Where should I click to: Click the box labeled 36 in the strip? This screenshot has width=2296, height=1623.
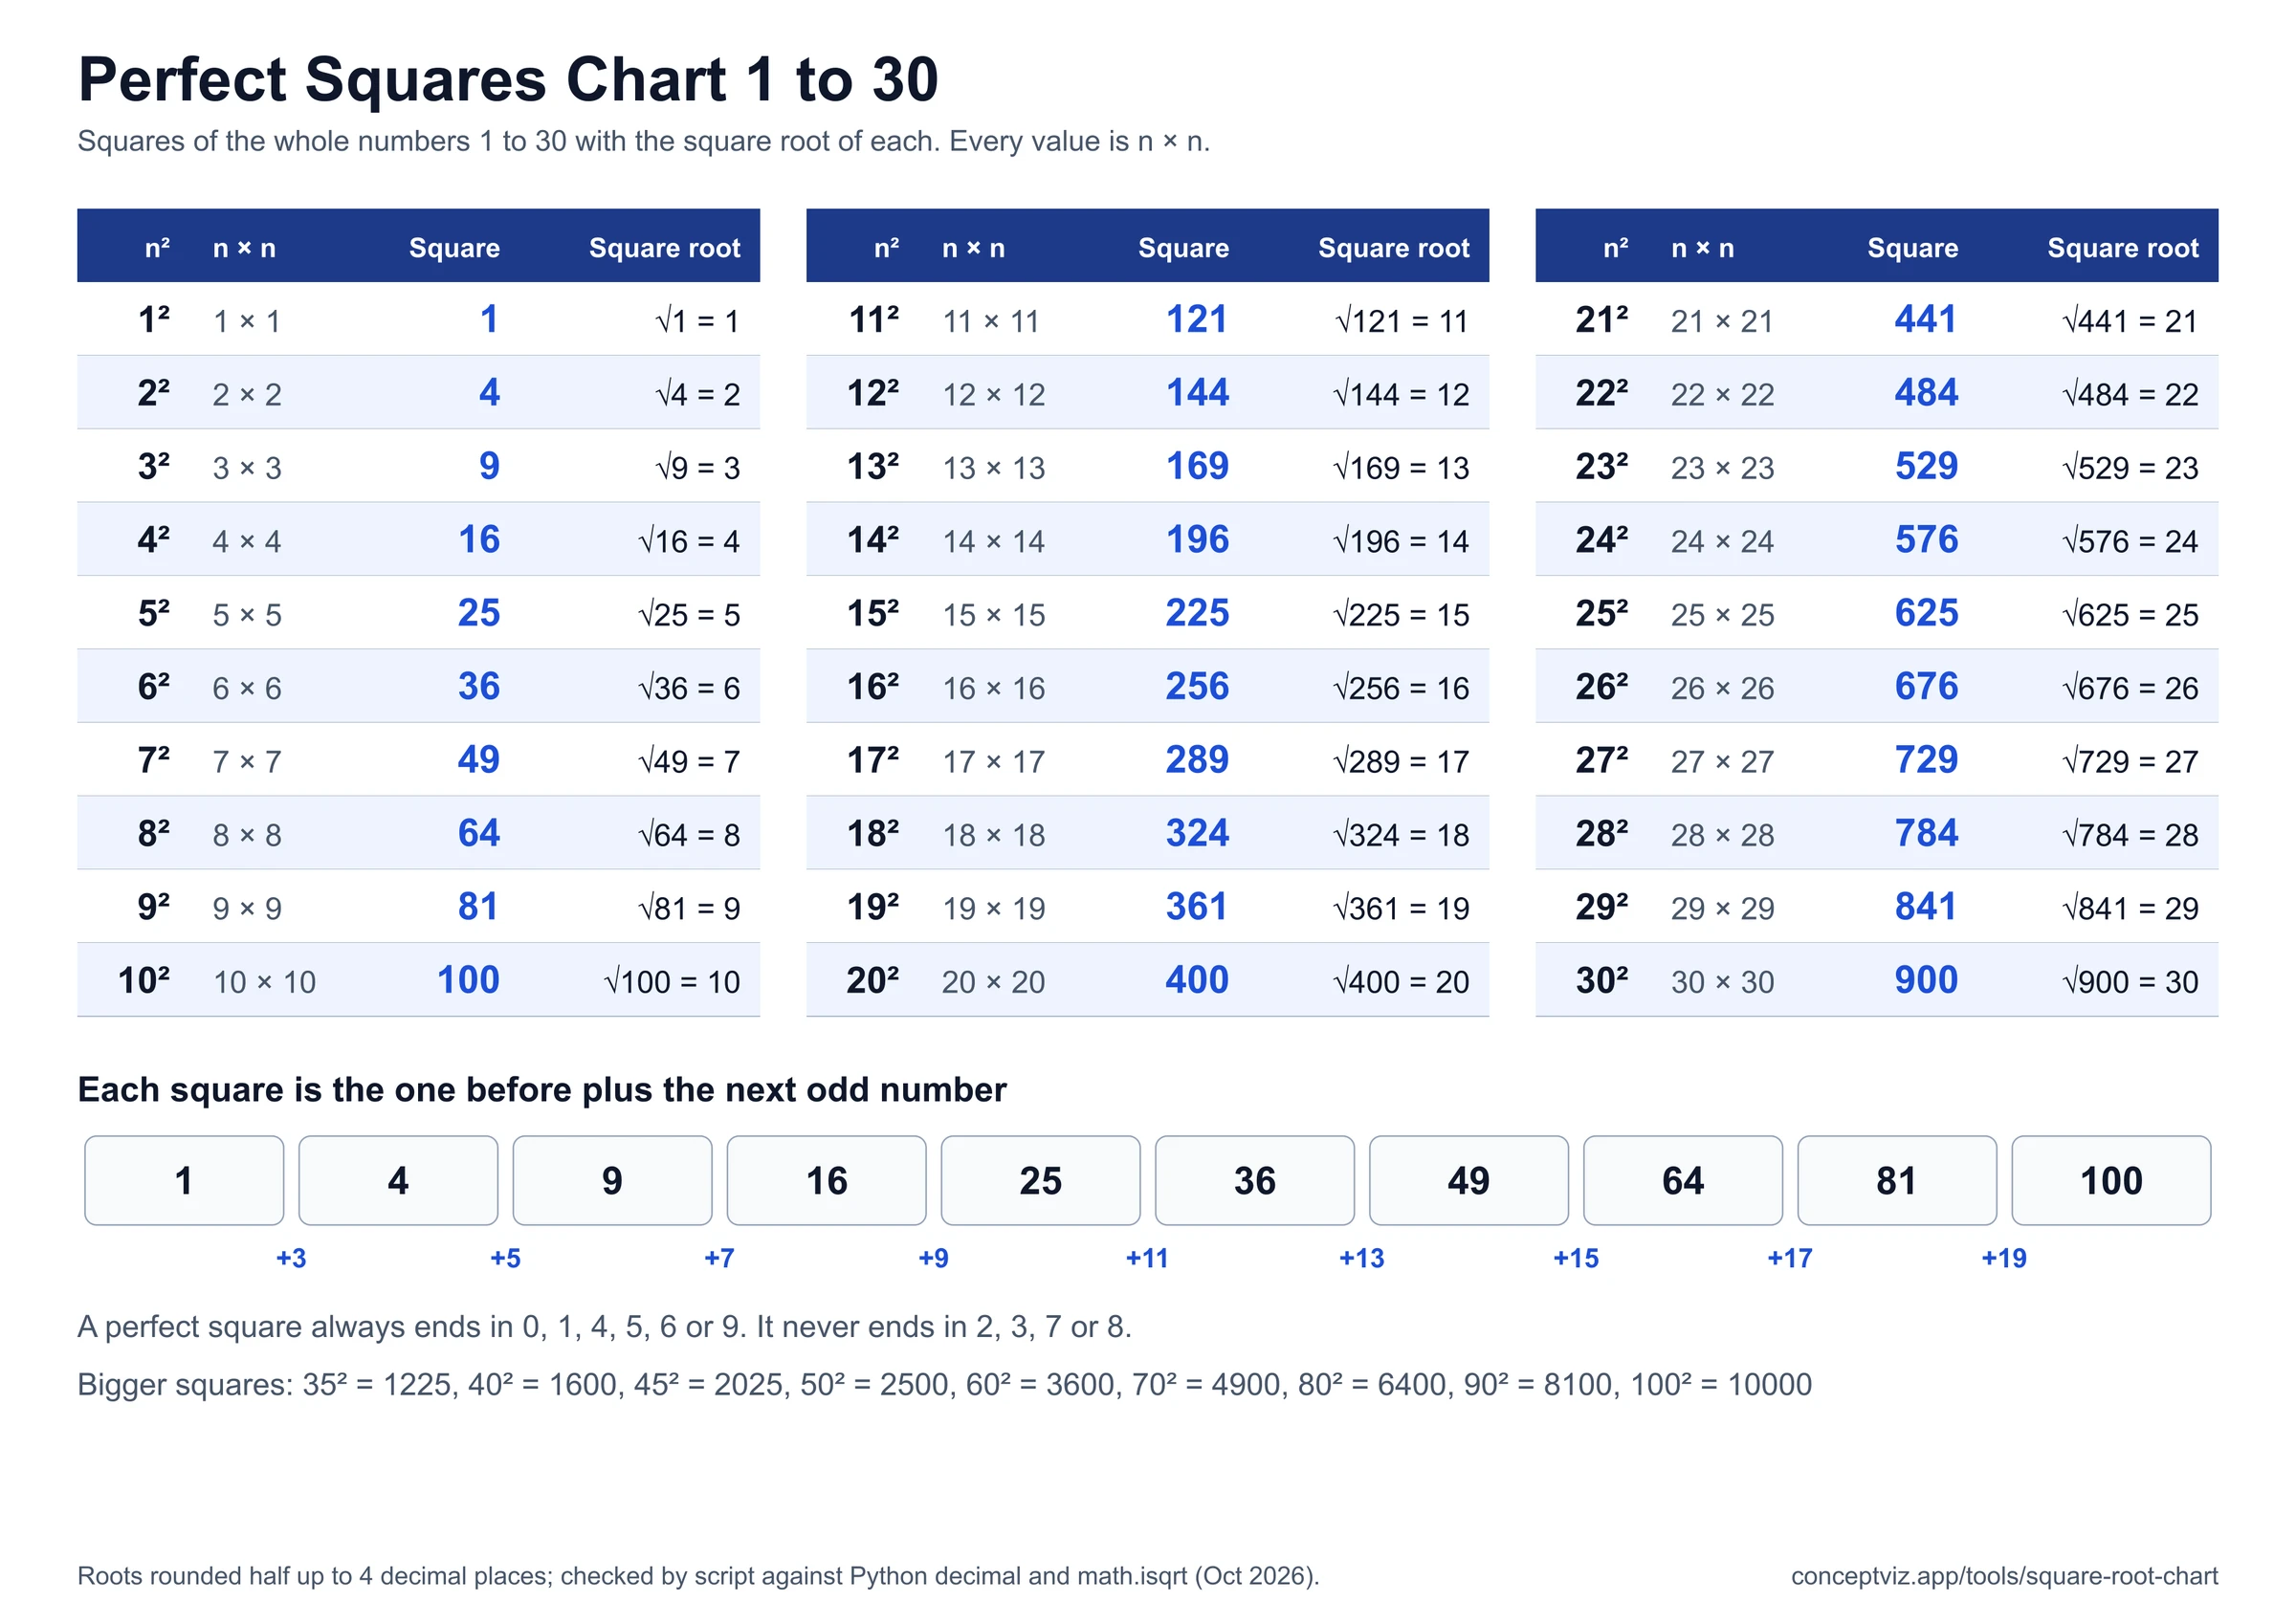tap(1254, 1181)
